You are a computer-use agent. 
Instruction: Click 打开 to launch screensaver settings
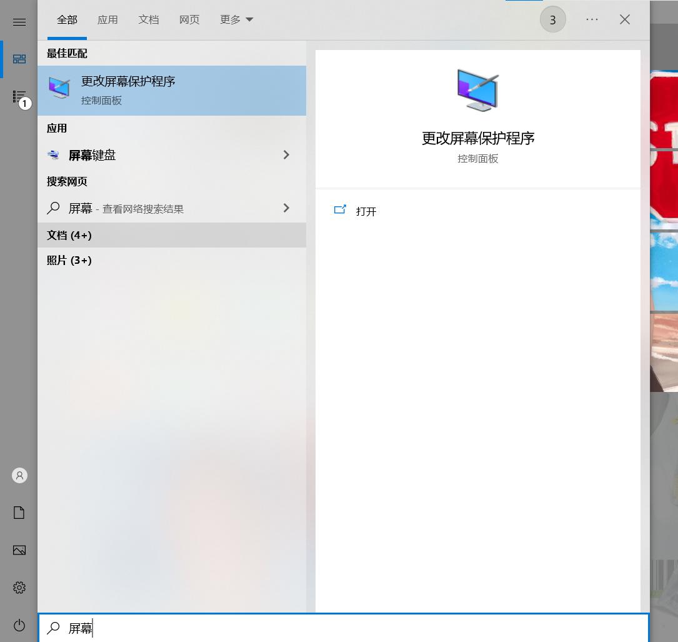(366, 211)
